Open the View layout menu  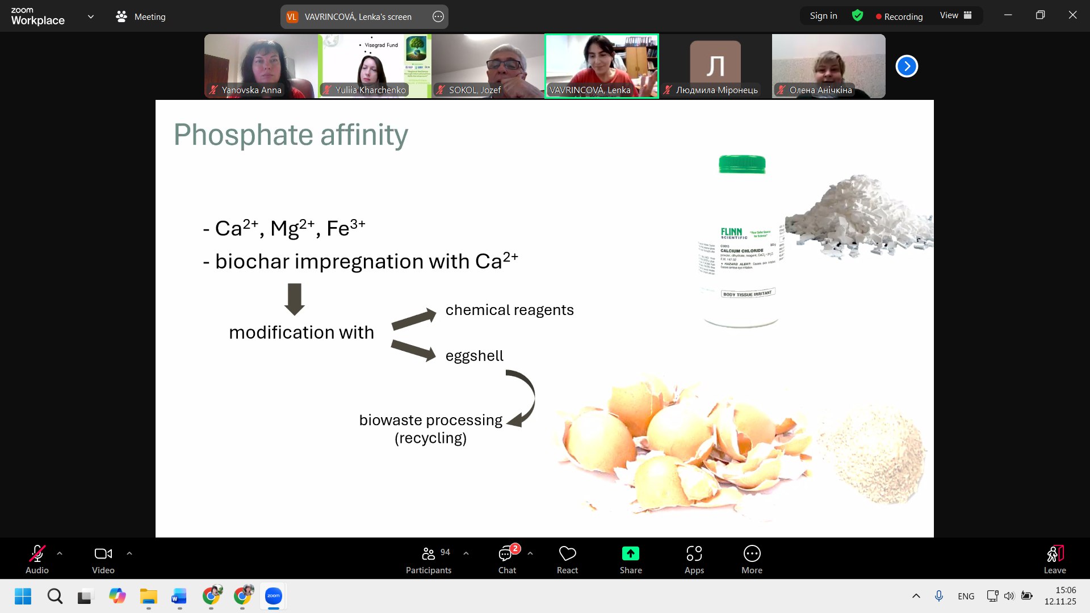[955, 16]
